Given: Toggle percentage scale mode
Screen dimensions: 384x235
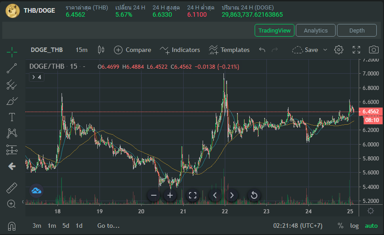Looking at the screenshot, I should pyautogui.click(x=340, y=226).
